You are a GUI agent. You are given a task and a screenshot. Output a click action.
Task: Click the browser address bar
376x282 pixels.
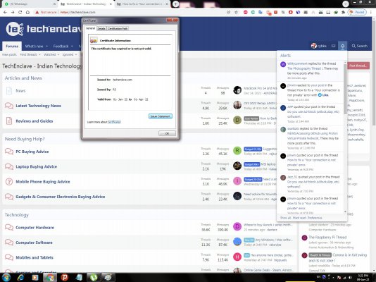pyautogui.click(x=142, y=12)
